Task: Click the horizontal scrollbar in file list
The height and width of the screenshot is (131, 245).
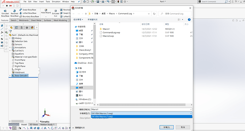Action: point(142,105)
